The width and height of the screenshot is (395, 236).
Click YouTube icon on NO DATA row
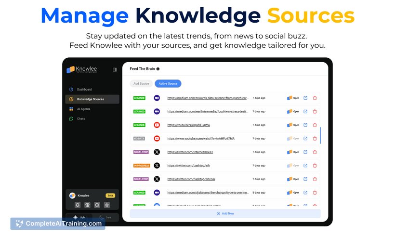tap(157, 139)
